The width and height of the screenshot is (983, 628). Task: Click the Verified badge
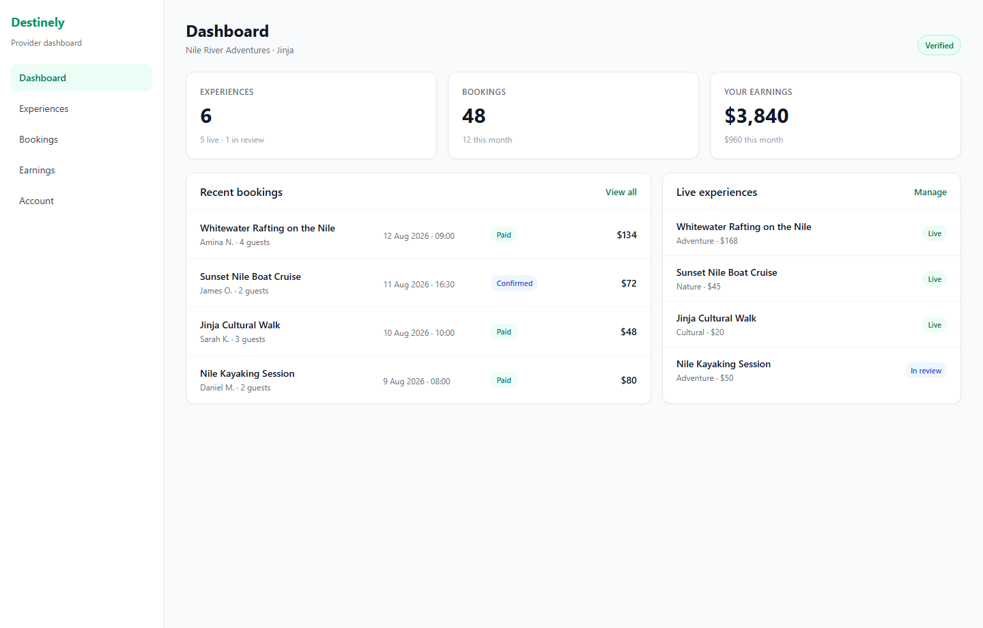939,46
